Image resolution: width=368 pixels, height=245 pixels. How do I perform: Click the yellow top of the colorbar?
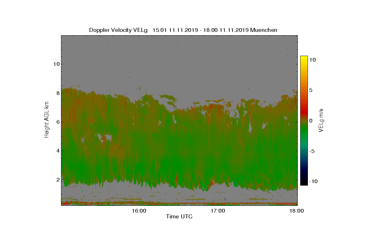click(304, 58)
